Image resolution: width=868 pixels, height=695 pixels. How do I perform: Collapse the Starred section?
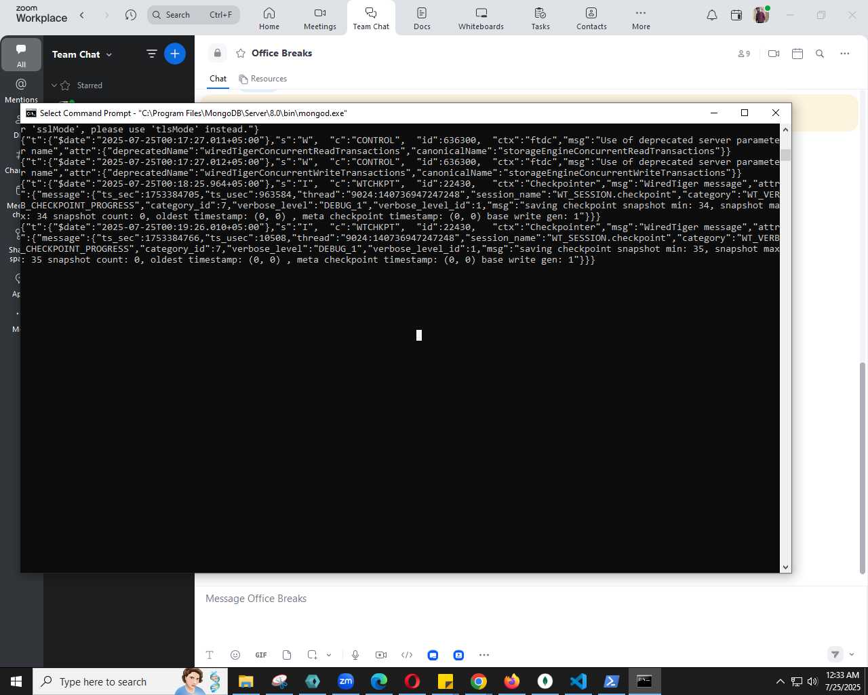click(x=54, y=86)
